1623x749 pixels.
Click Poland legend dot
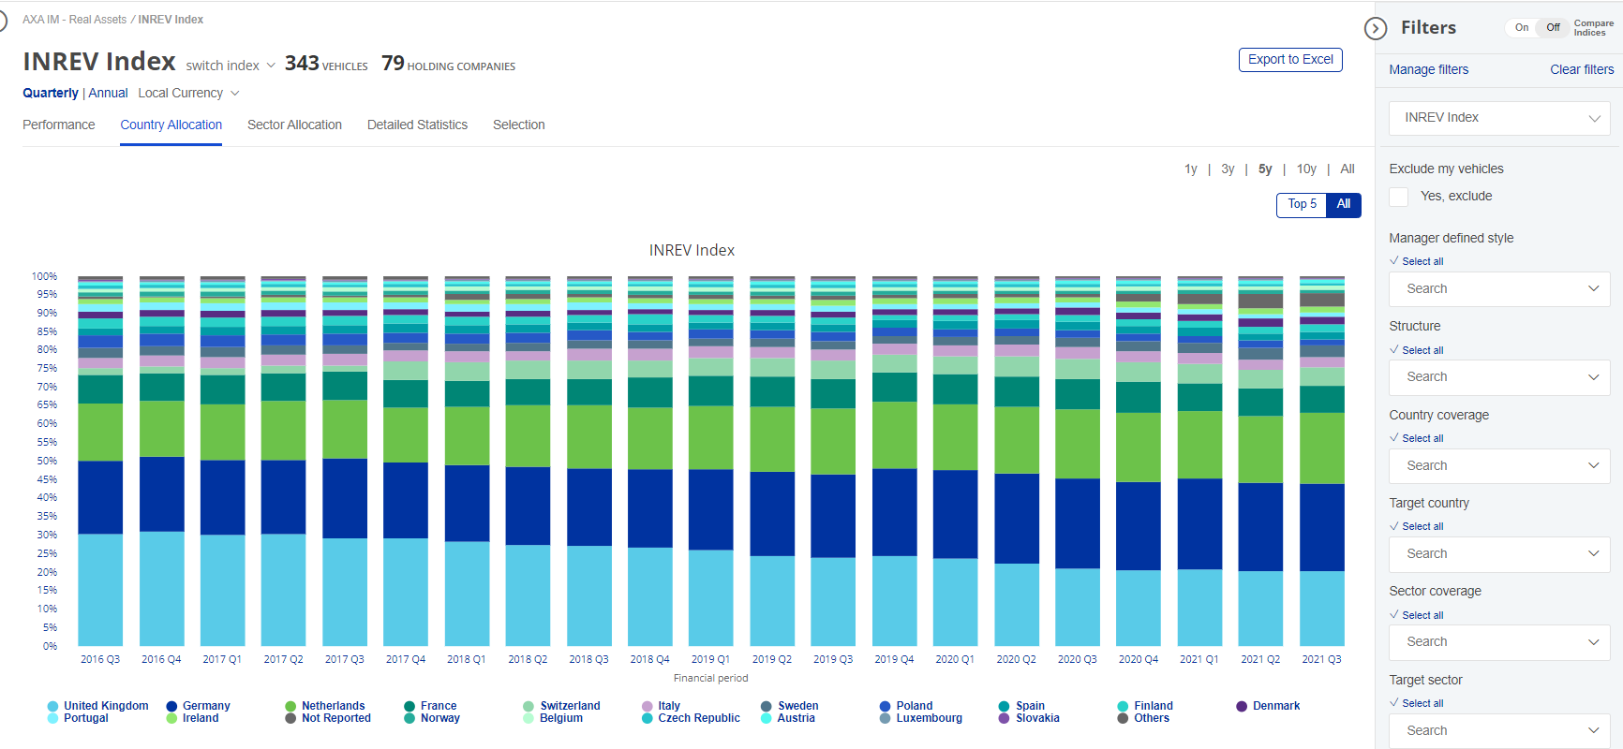[x=886, y=707]
